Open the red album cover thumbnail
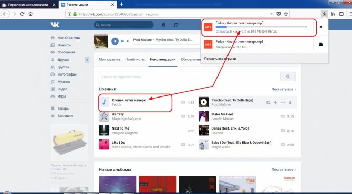The height and width of the screenshot is (194, 352). [x=158, y=185]
